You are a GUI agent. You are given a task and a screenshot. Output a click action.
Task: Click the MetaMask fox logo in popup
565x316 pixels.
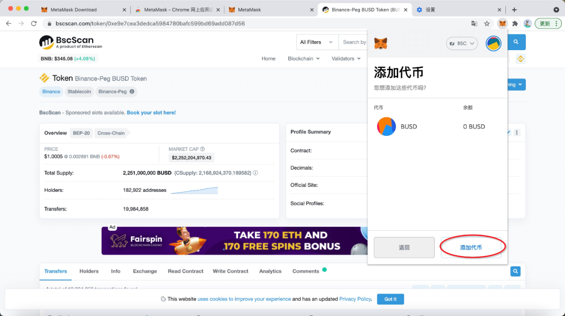pos(380,43)
